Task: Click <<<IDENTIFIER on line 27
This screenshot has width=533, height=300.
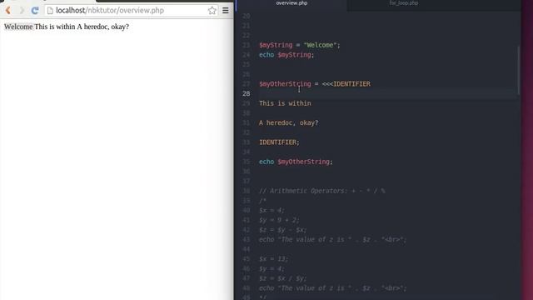Action: (346, 83)
